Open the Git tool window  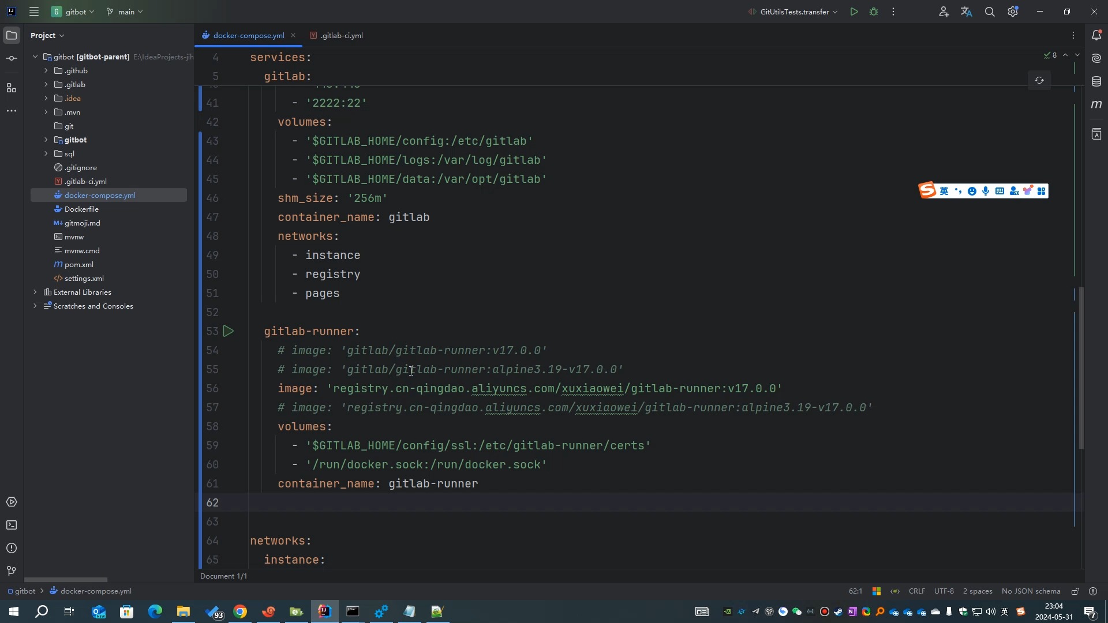[12, 571]
